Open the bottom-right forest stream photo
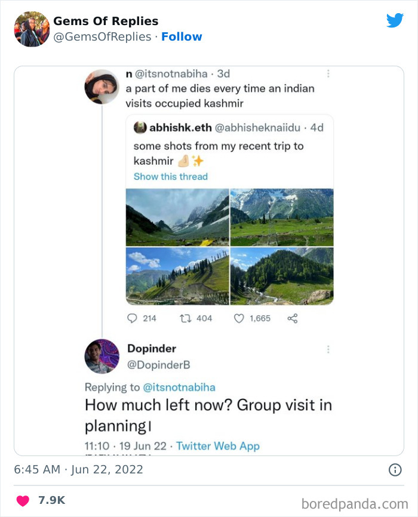The height and width of the screenshot is (517, 418). (x=282, y=276)
